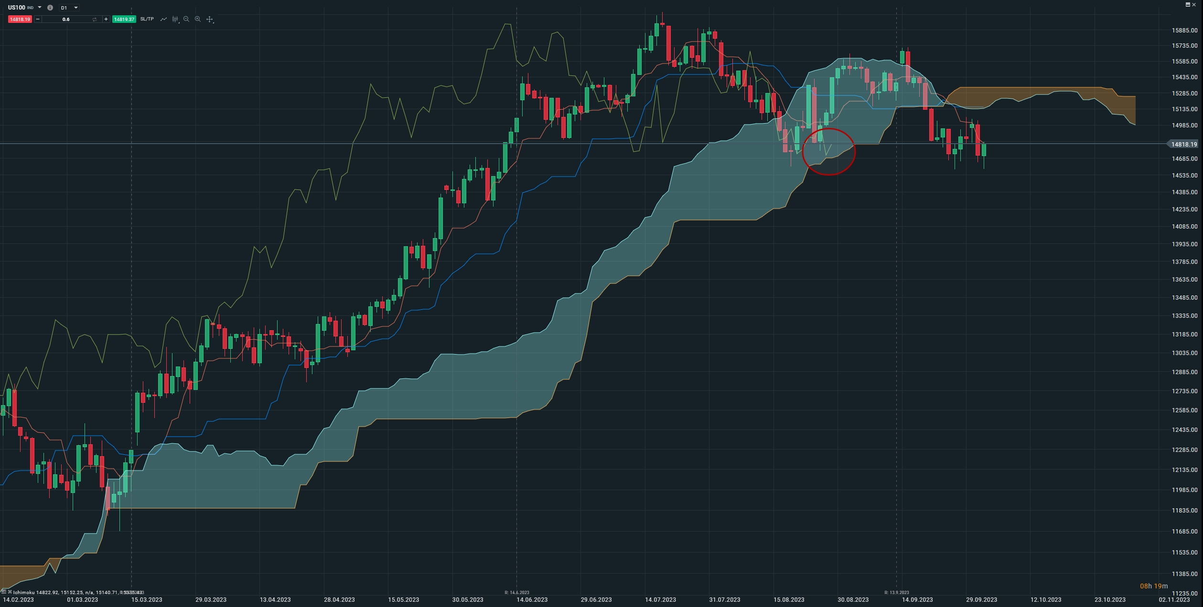Viewport: 1203px width, 607px height.
Task: Zoom in the chart with magnifier plus
Action: pyautogui.click(x=198, y=20)
